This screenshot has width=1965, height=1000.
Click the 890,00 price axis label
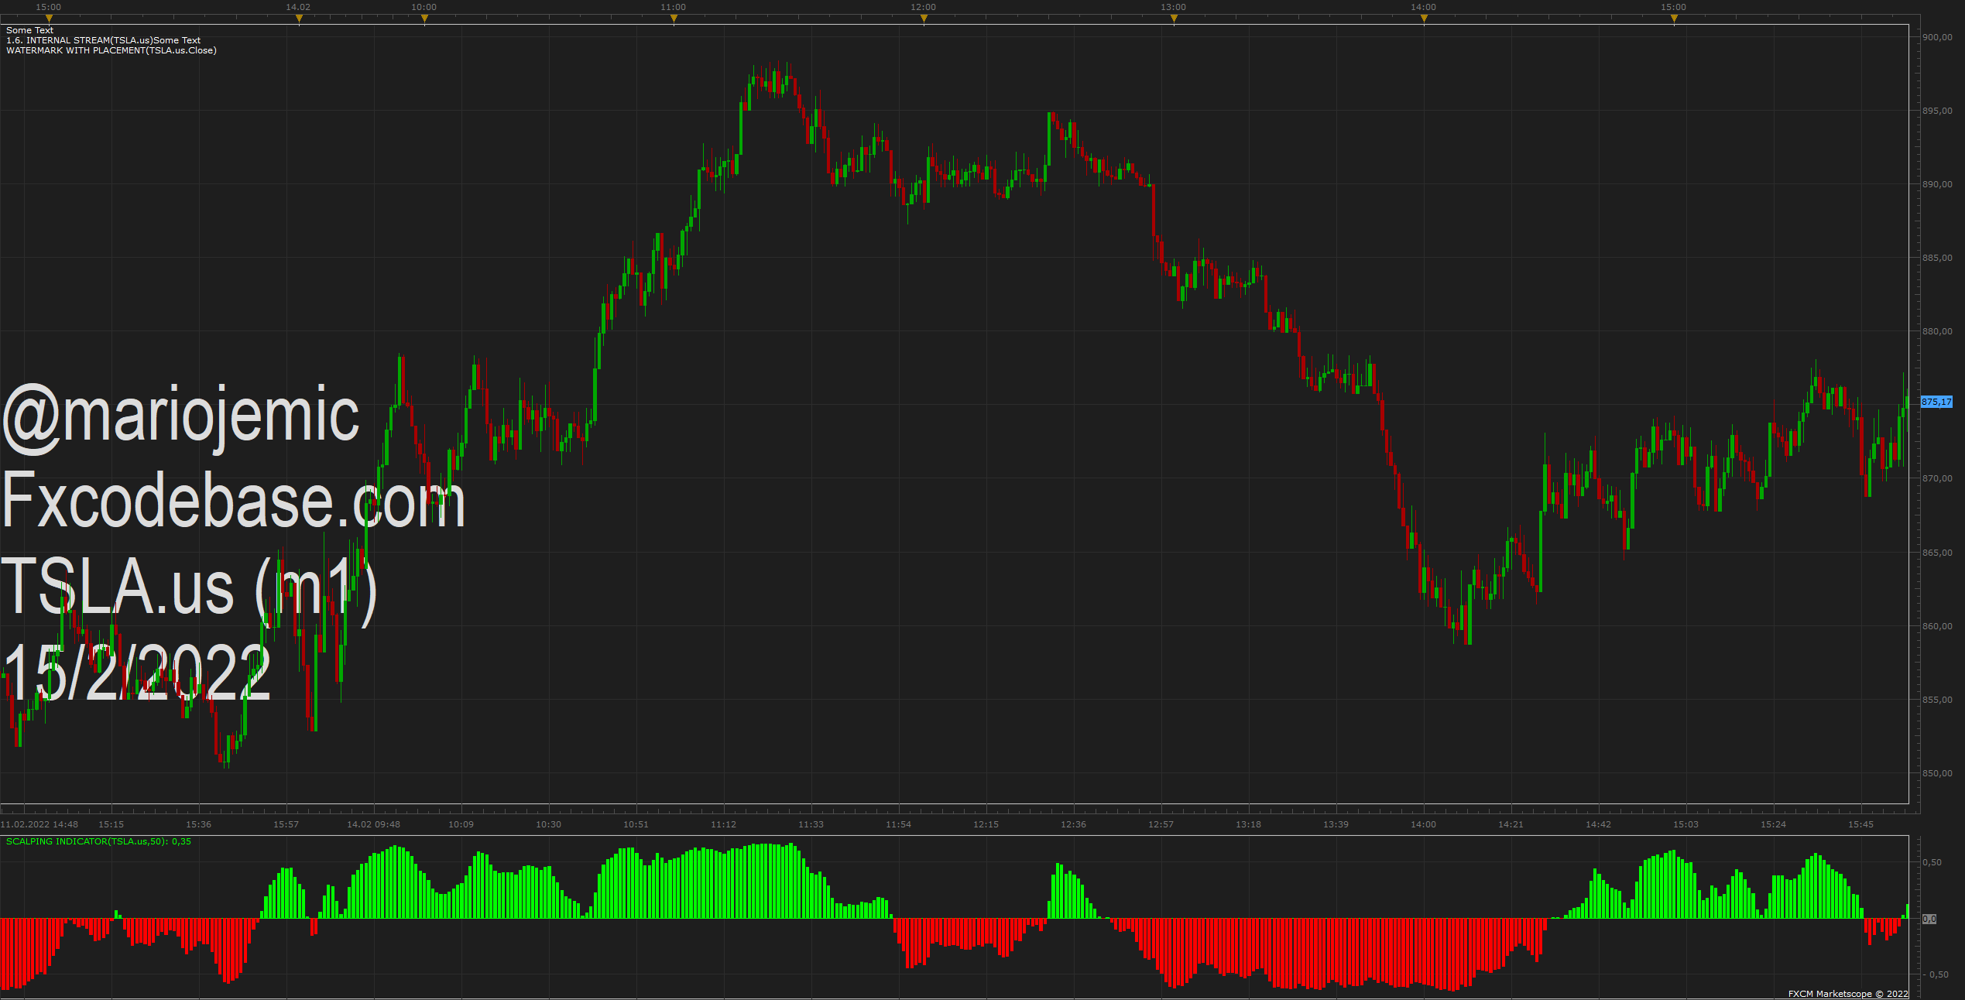tap(1937, 184)
